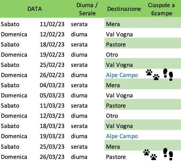The image size is (181, 165).
Task: Open the Alpe Campo link for 26/02/23
Action: coord(122,75)
